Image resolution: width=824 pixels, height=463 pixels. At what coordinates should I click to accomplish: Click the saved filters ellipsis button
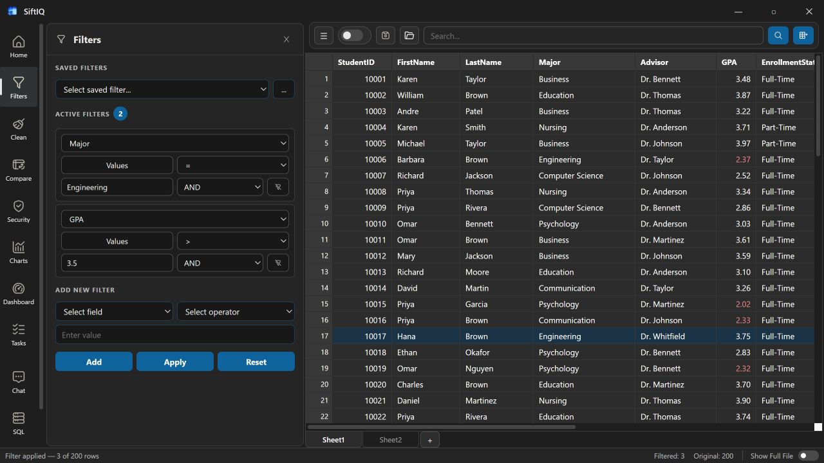[284, 89]
